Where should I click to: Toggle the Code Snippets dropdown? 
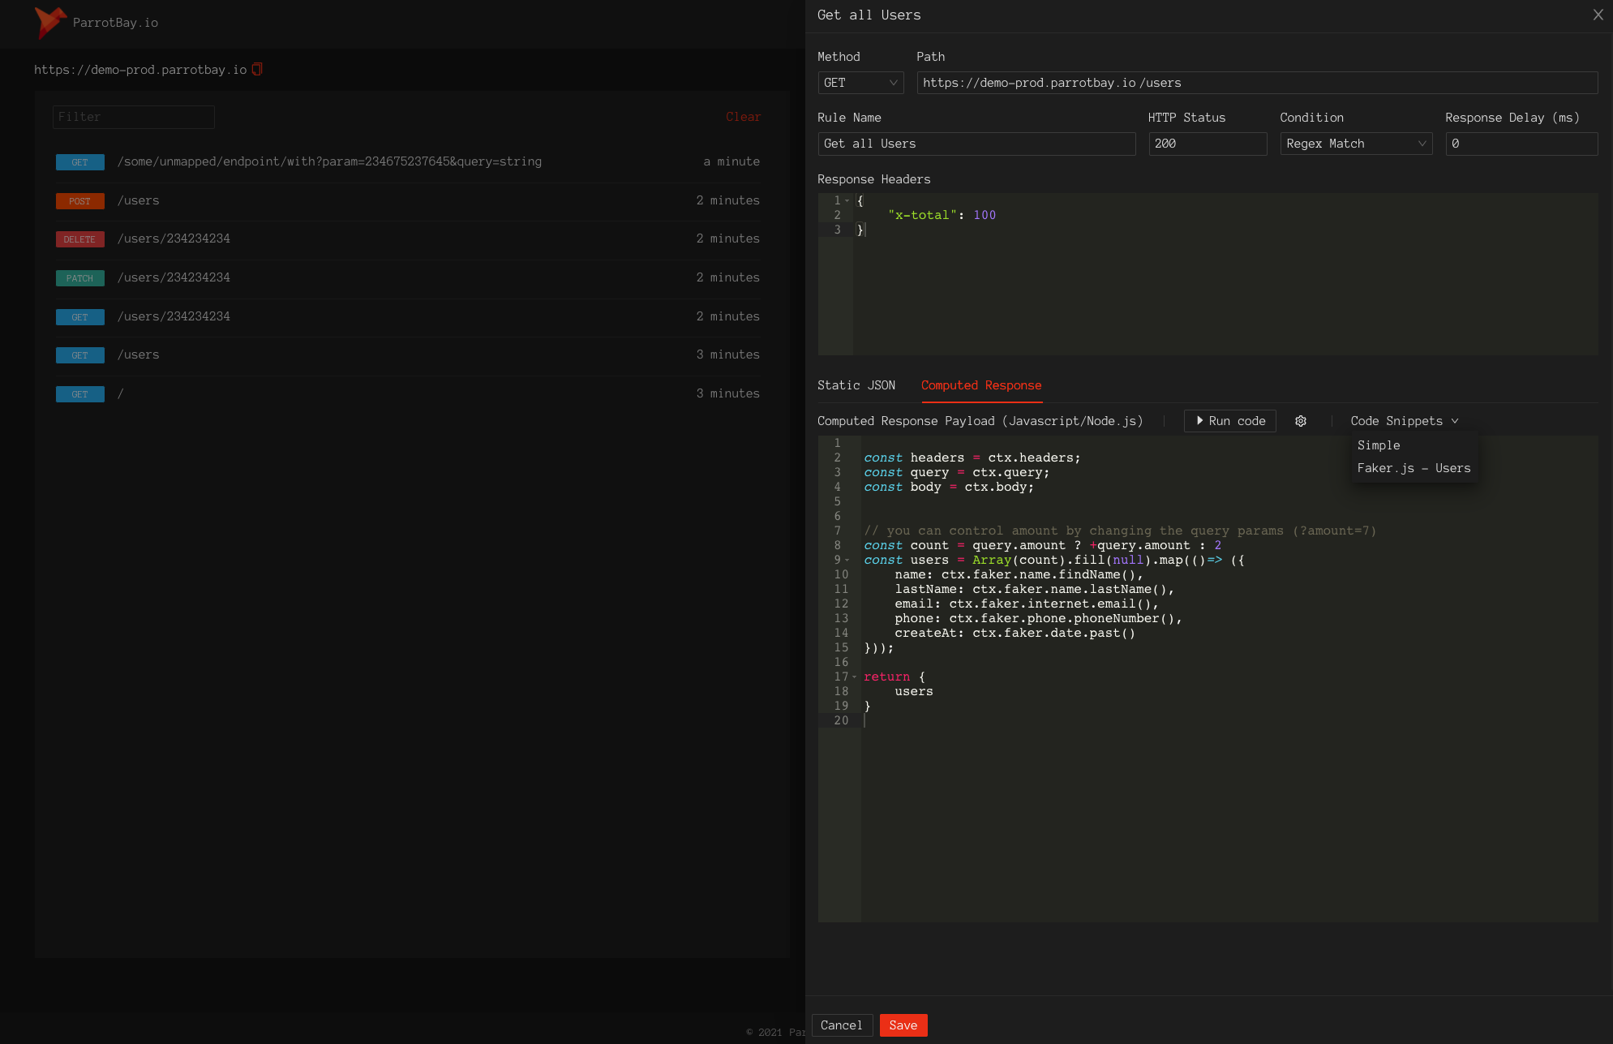1404,421
